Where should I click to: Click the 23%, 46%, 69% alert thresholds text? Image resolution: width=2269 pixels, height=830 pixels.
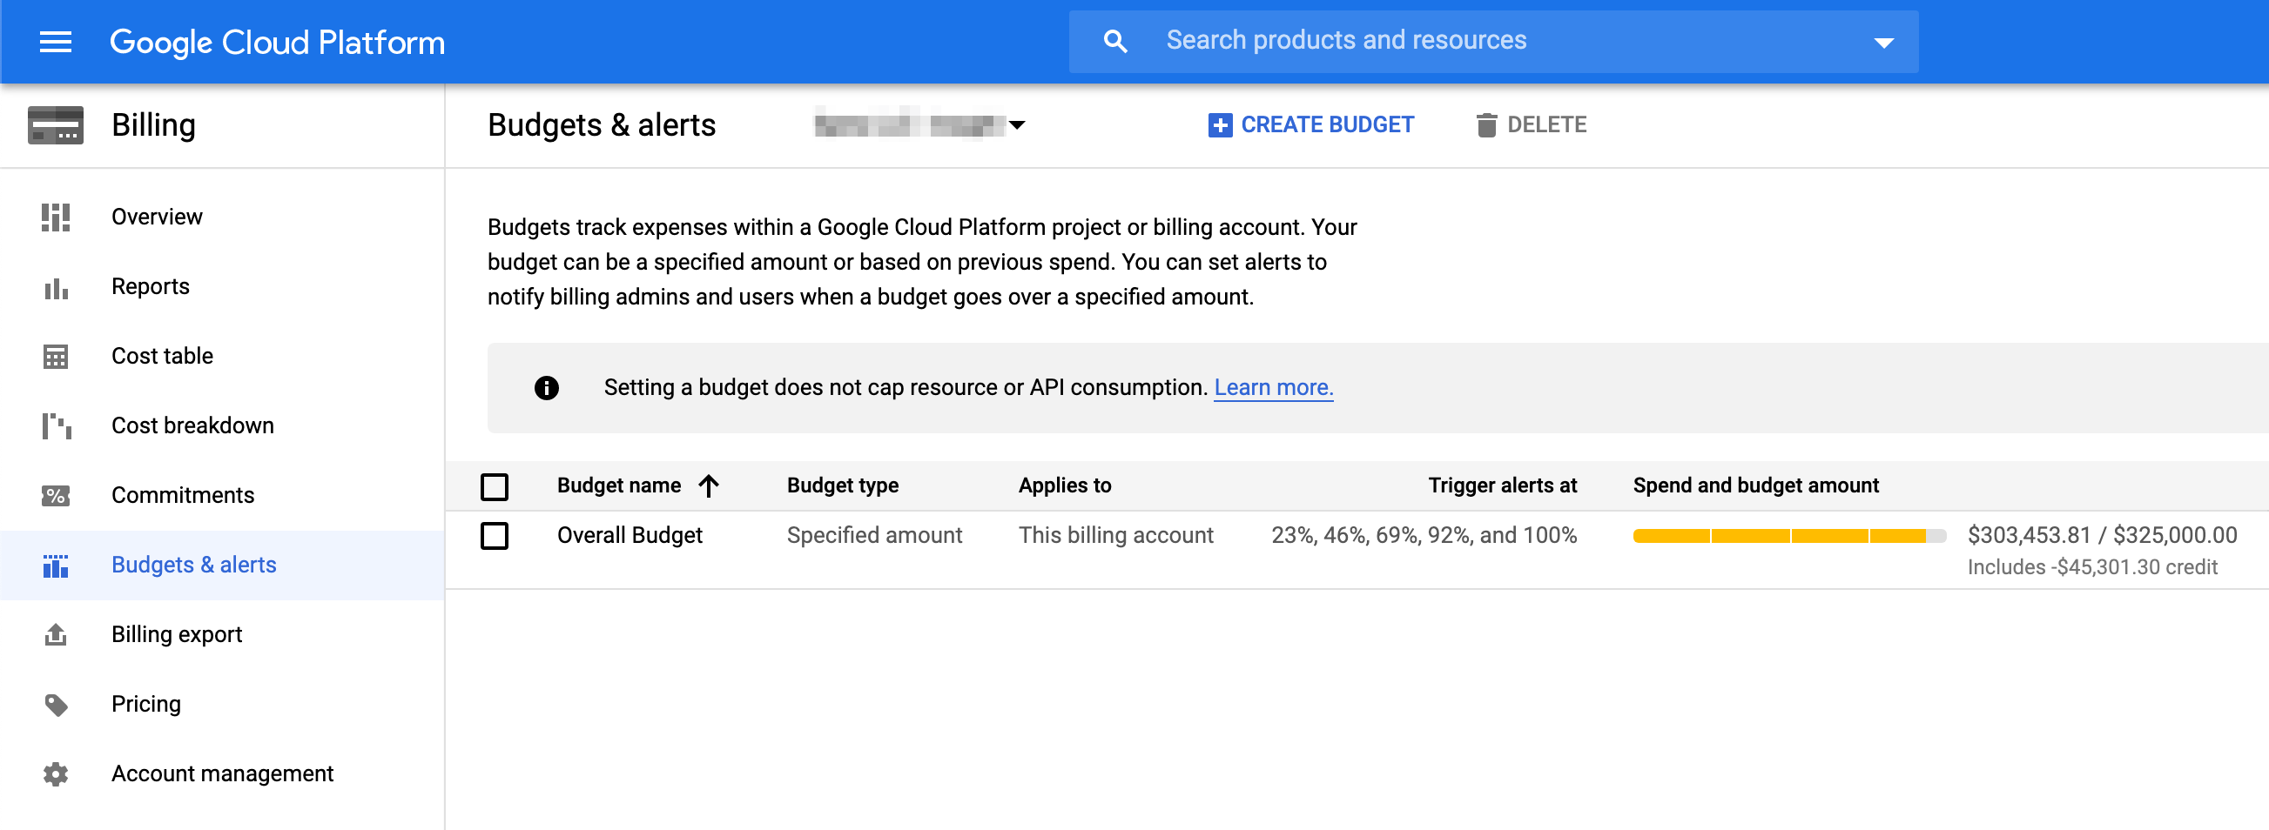point(1424,535)
